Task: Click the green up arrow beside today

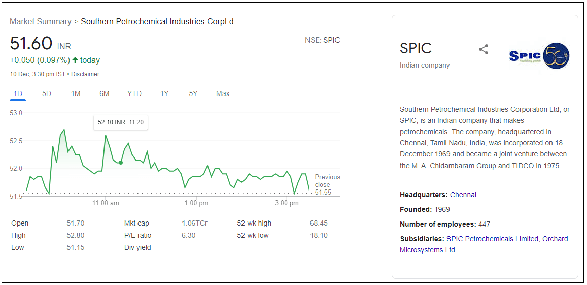Action: (x=75, y=60)
